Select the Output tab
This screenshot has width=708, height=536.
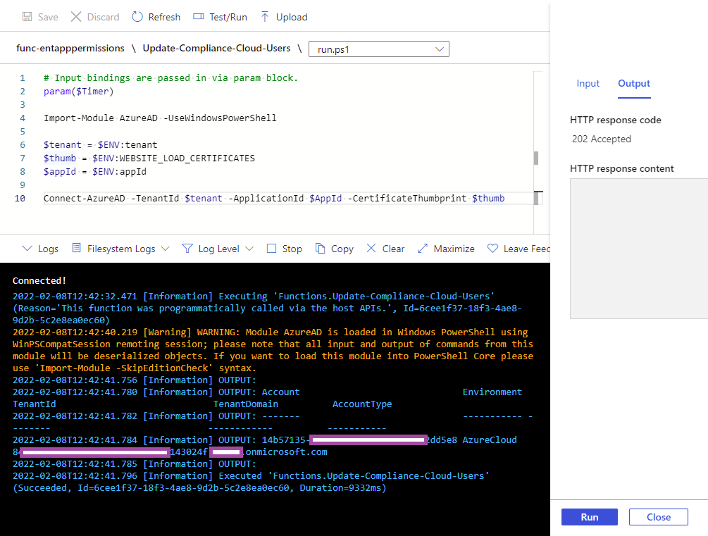[634, 84]
